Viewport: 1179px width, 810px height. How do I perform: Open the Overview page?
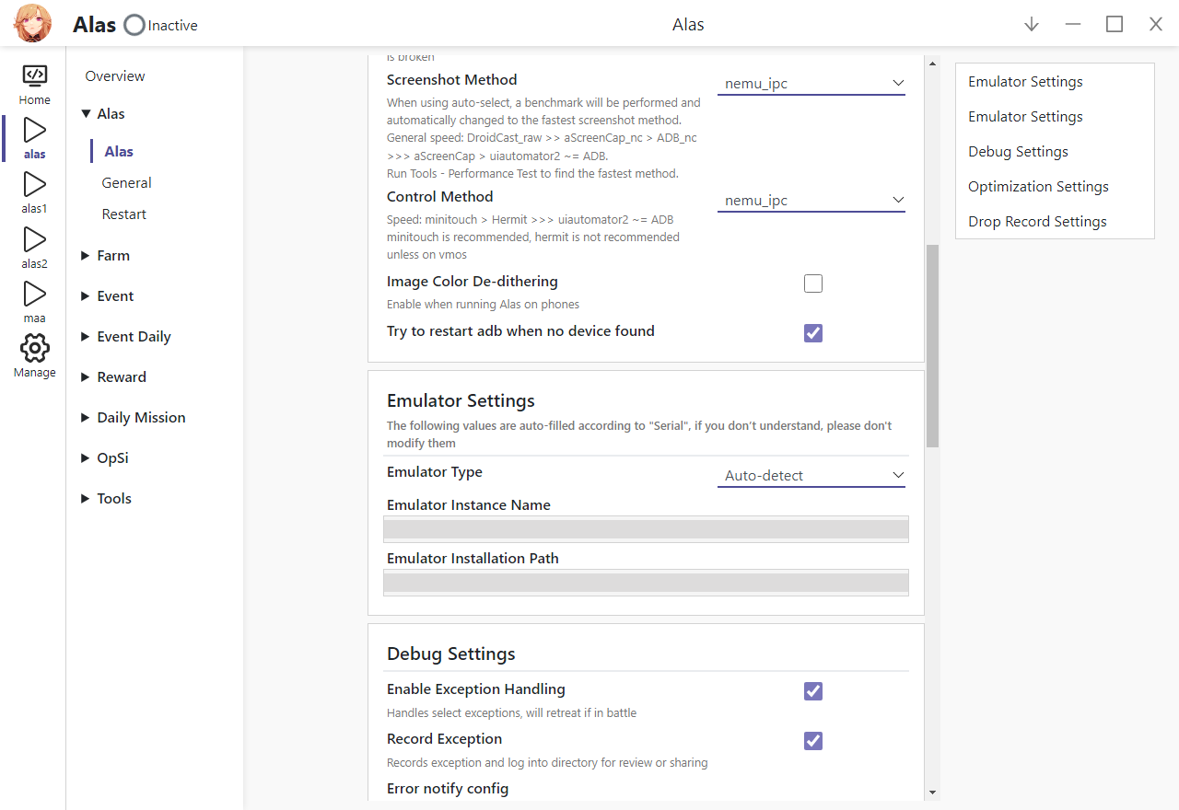115,76
